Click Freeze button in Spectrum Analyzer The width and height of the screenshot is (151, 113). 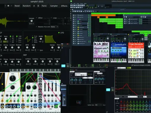click(129, 68)
